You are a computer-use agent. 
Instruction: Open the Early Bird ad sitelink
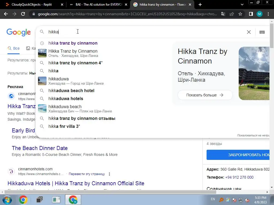point(24,131)
